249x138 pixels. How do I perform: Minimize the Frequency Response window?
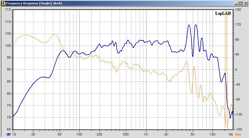[236, 3]
